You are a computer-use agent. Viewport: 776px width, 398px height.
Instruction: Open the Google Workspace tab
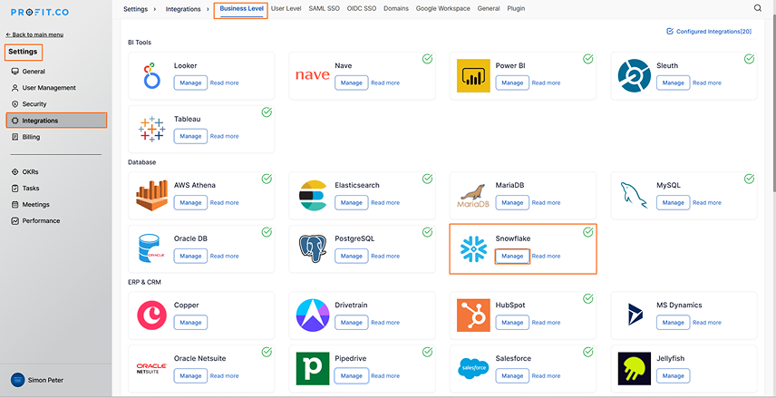pyautogui.click(x=443, y=8)
